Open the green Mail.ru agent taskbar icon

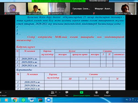click(x=24, y=100)
